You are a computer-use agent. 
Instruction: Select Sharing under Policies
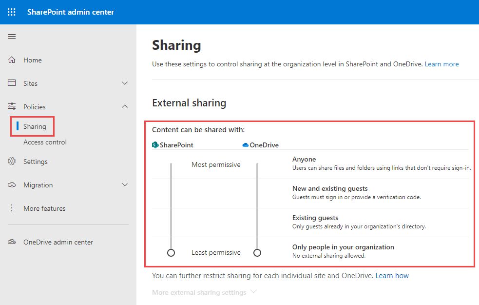coord(35,126)
